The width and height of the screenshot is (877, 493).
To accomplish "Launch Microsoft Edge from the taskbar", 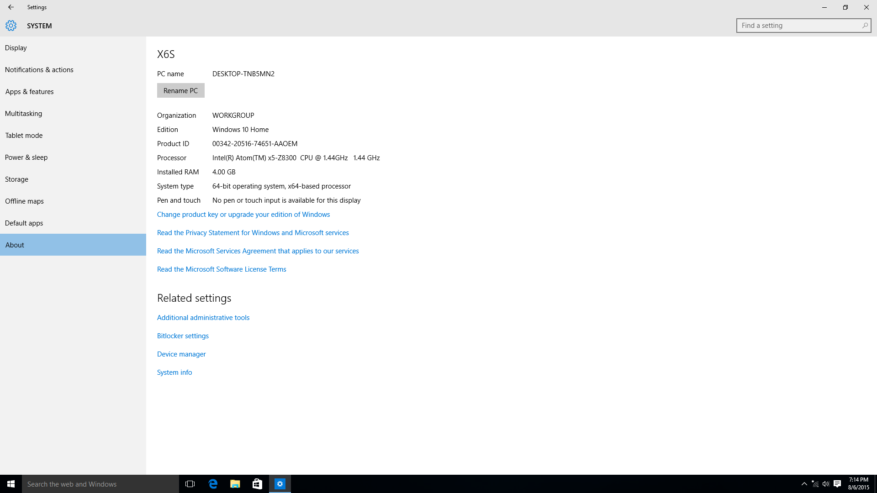I will 213,484.
